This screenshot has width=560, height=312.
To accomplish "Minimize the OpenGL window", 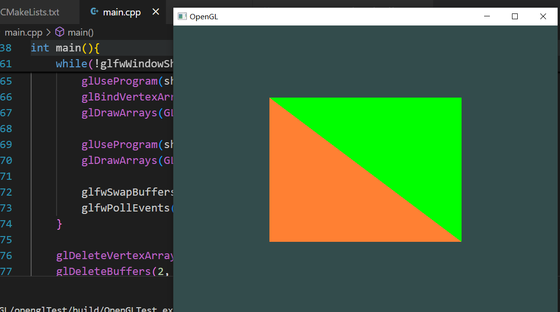I will pos(487,16).
